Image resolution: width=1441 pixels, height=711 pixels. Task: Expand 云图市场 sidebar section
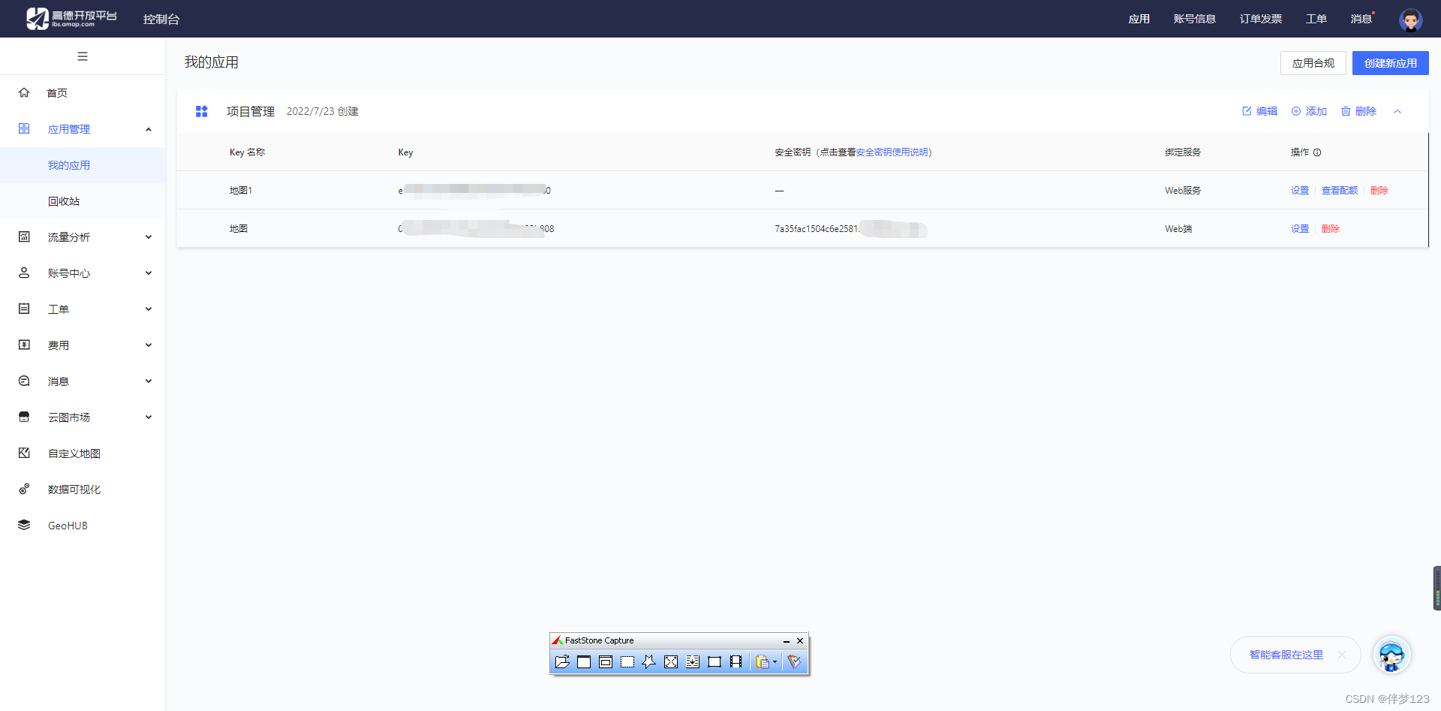149,417
